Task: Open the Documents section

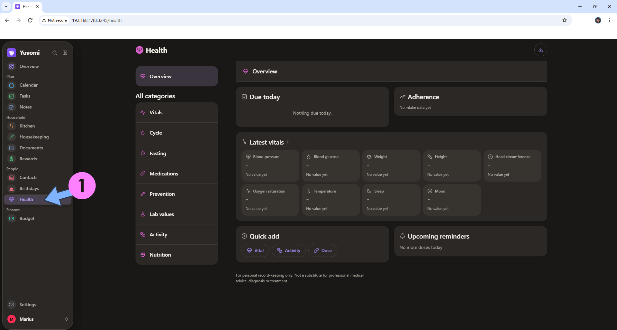Action: click(x=38, y=148)
